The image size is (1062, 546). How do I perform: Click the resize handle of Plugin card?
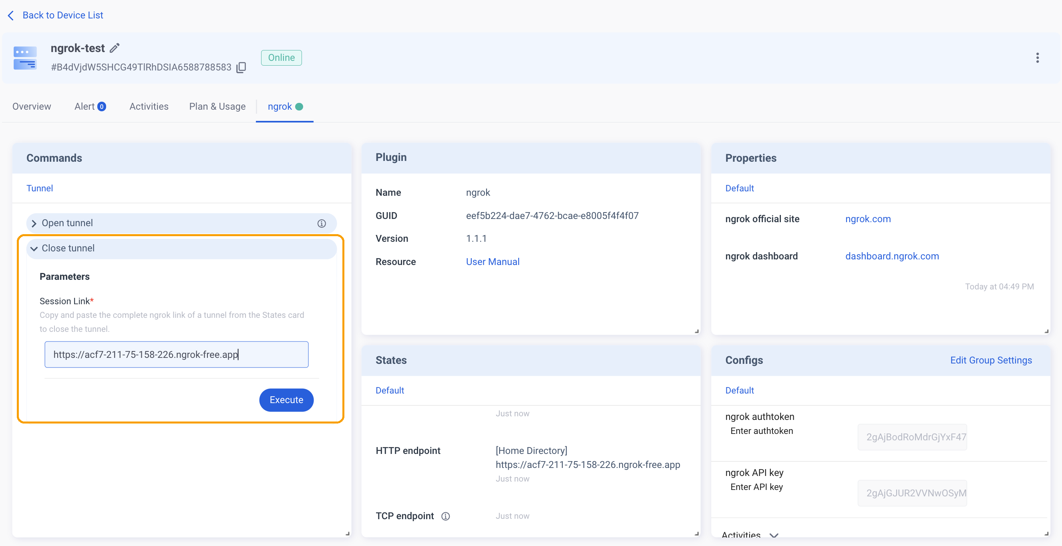(x=697, y=331)
